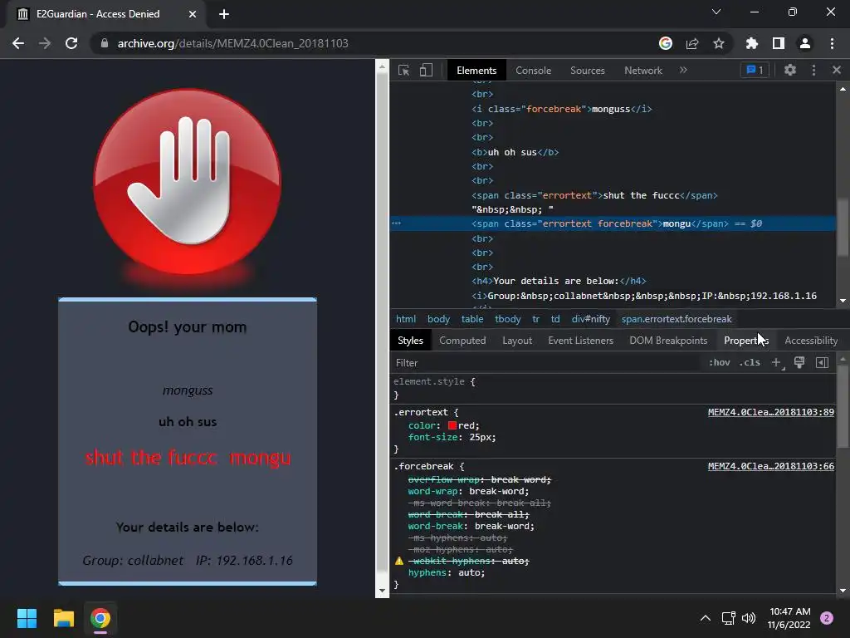Click the hyphens: auto declaration
Image resolution: width=850 pixels, height=638 pixels.
click(446, 573)
